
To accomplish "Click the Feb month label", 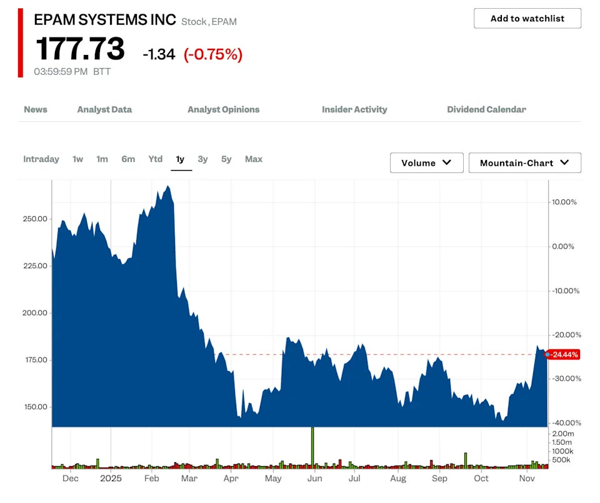I will click(151, 479).
